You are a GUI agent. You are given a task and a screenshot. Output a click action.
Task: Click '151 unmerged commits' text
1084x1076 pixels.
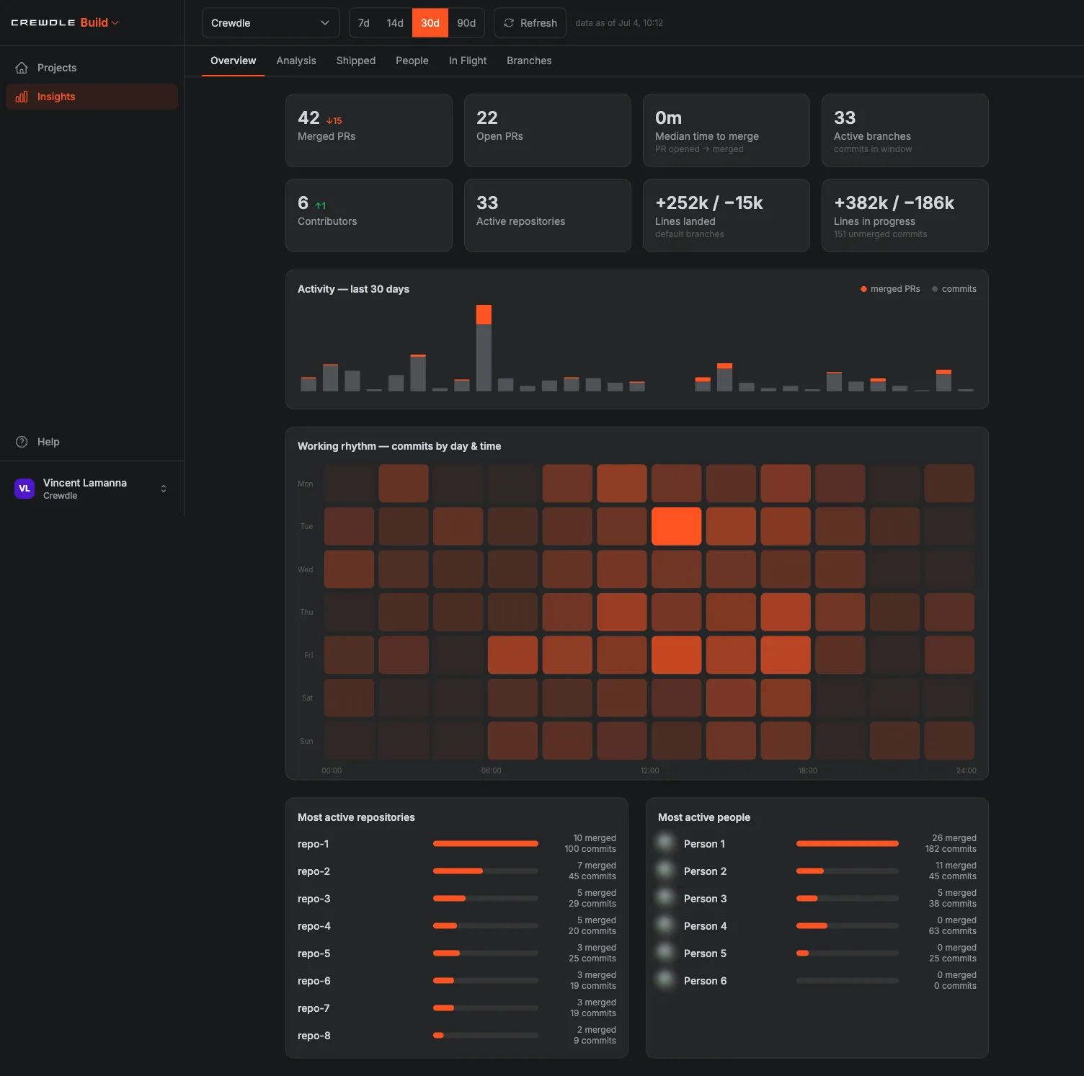[881, 234]
